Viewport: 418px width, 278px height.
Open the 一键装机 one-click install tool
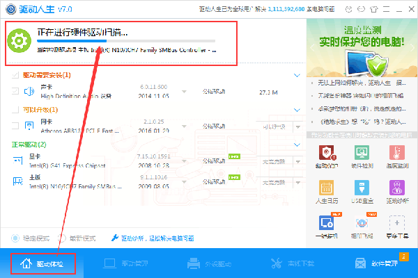pos(327,227)
